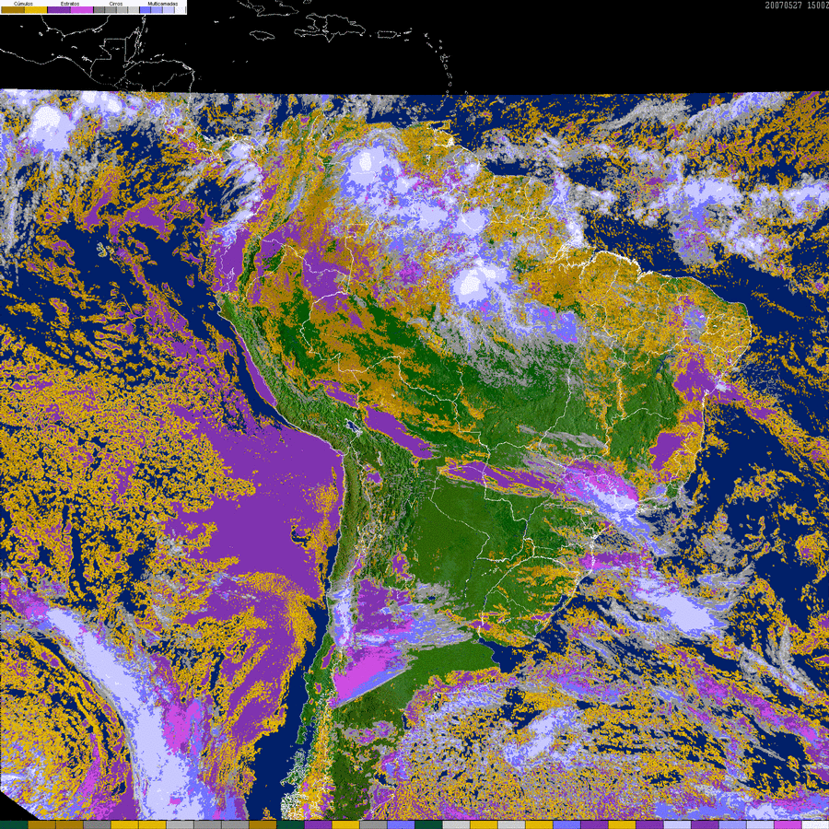Click the lightest gray Cirros legend swatch
The image size is (829, 829).
(134, 9)
